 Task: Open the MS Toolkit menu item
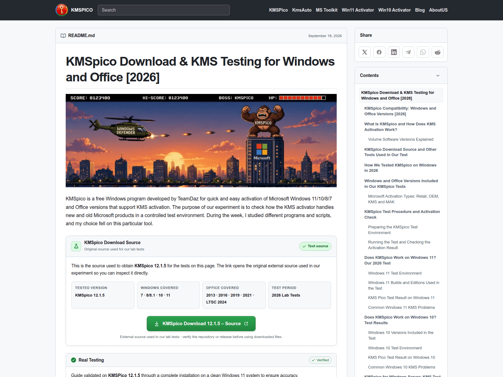point(327,10)
